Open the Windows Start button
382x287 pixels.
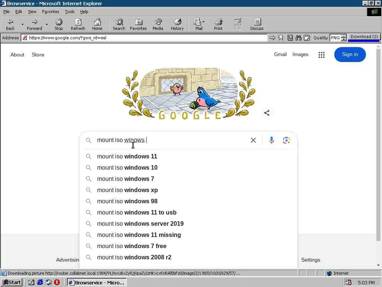12,283
